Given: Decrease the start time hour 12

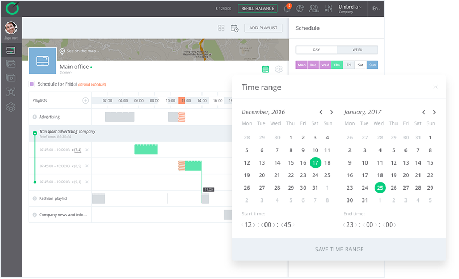Looking at the screenshot, I should 243,225.
